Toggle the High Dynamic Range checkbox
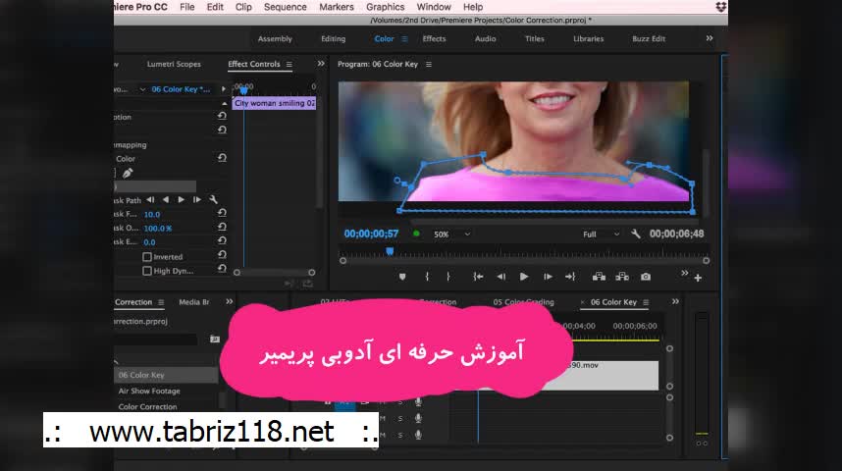The height and width of the screenshot is (471, 842). (x=147, y=271)
